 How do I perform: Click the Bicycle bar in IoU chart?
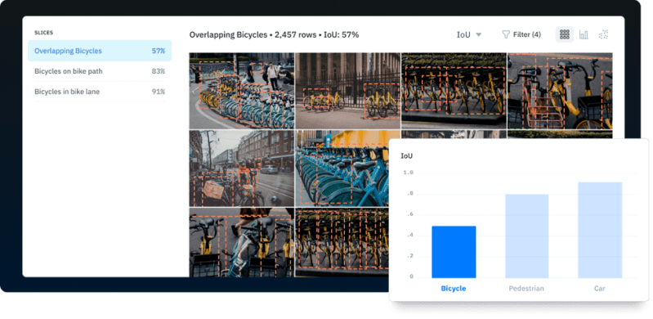click(454, 252)
